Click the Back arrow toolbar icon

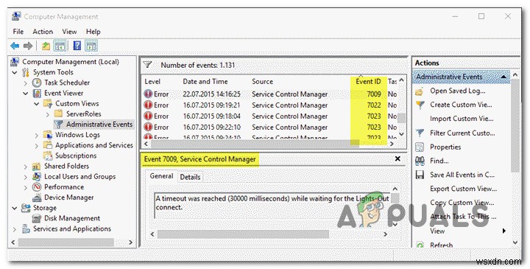coord(15,46)
